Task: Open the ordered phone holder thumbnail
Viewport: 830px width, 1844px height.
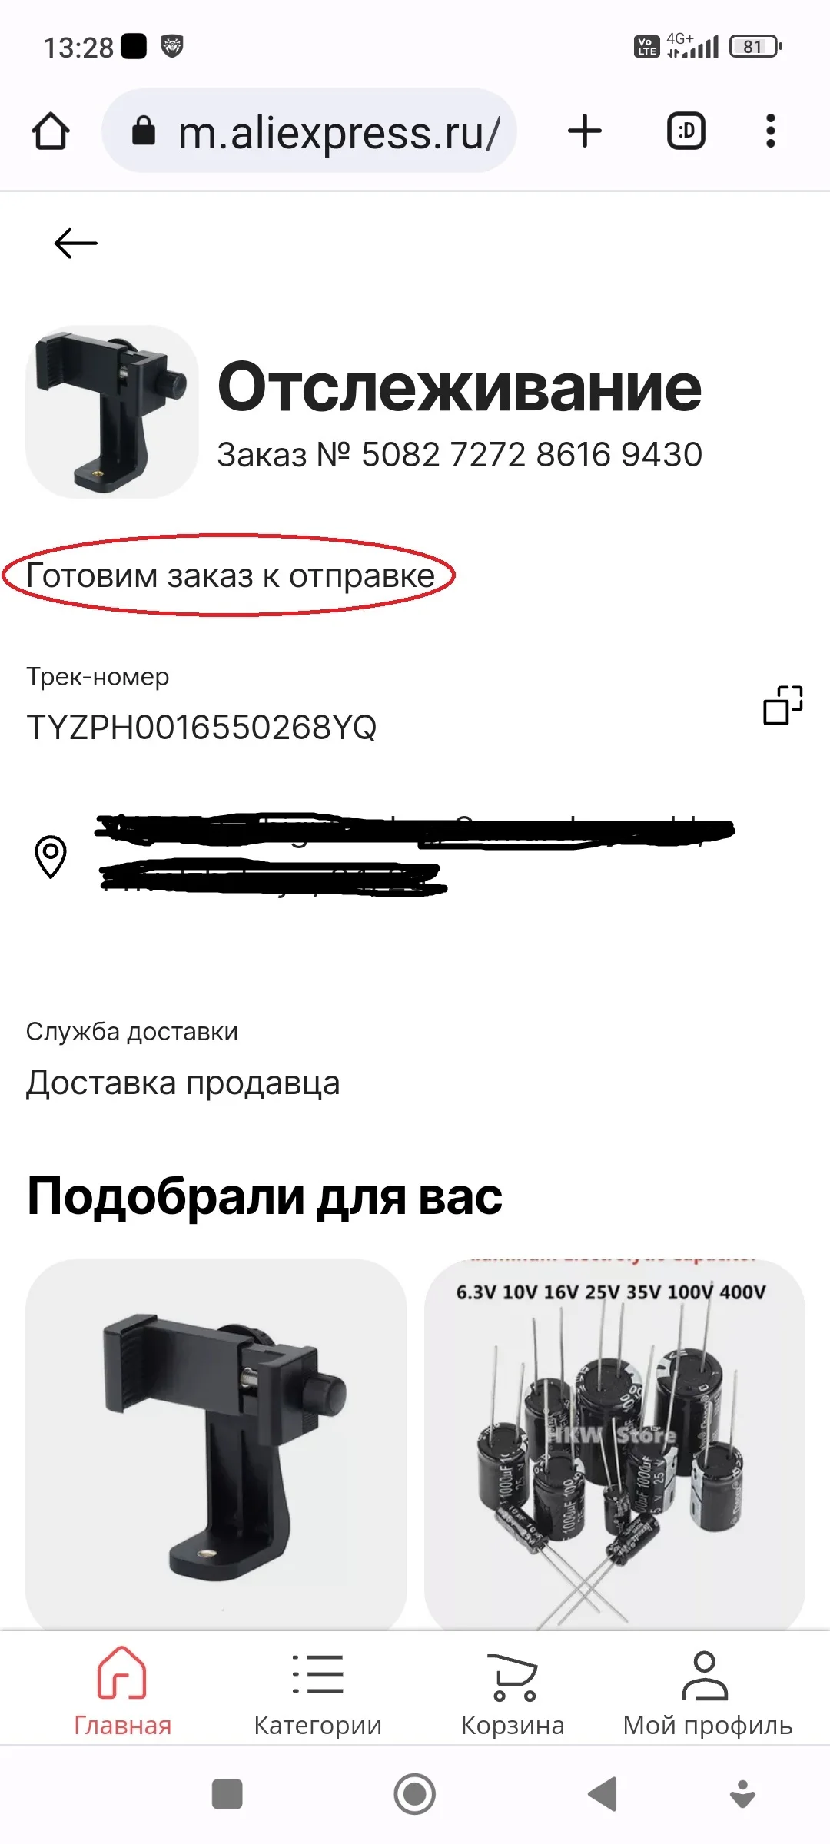Action: point(112,412)
